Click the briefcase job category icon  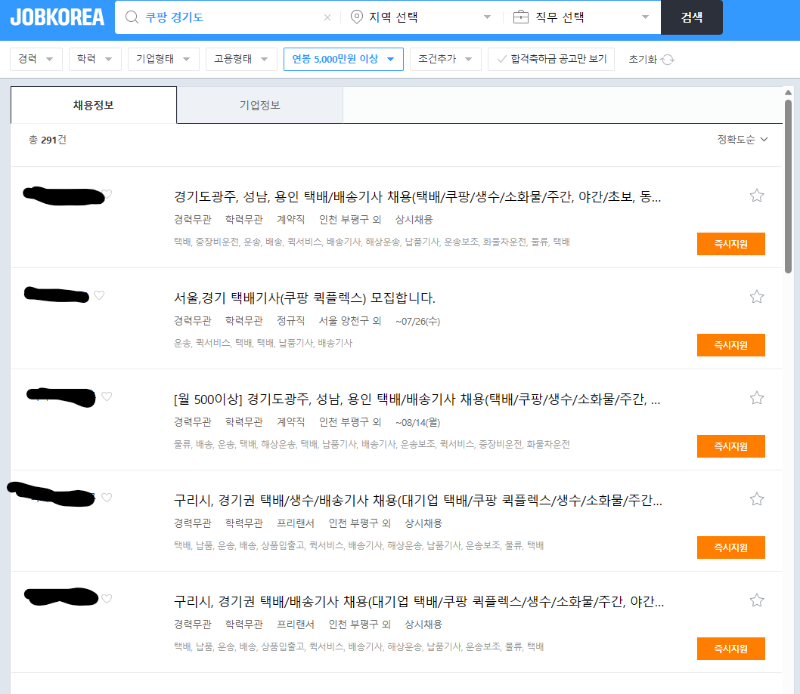520,17
